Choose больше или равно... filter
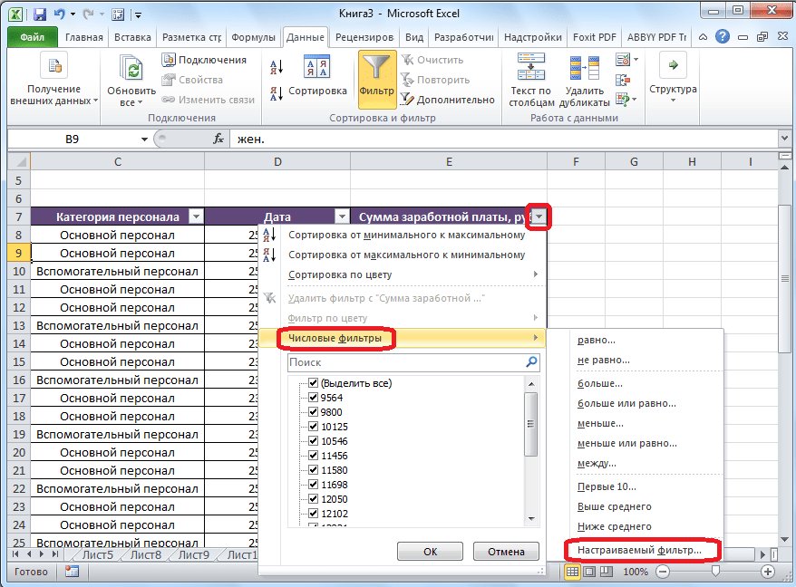The image size is (796, 587). click(626, 403)
